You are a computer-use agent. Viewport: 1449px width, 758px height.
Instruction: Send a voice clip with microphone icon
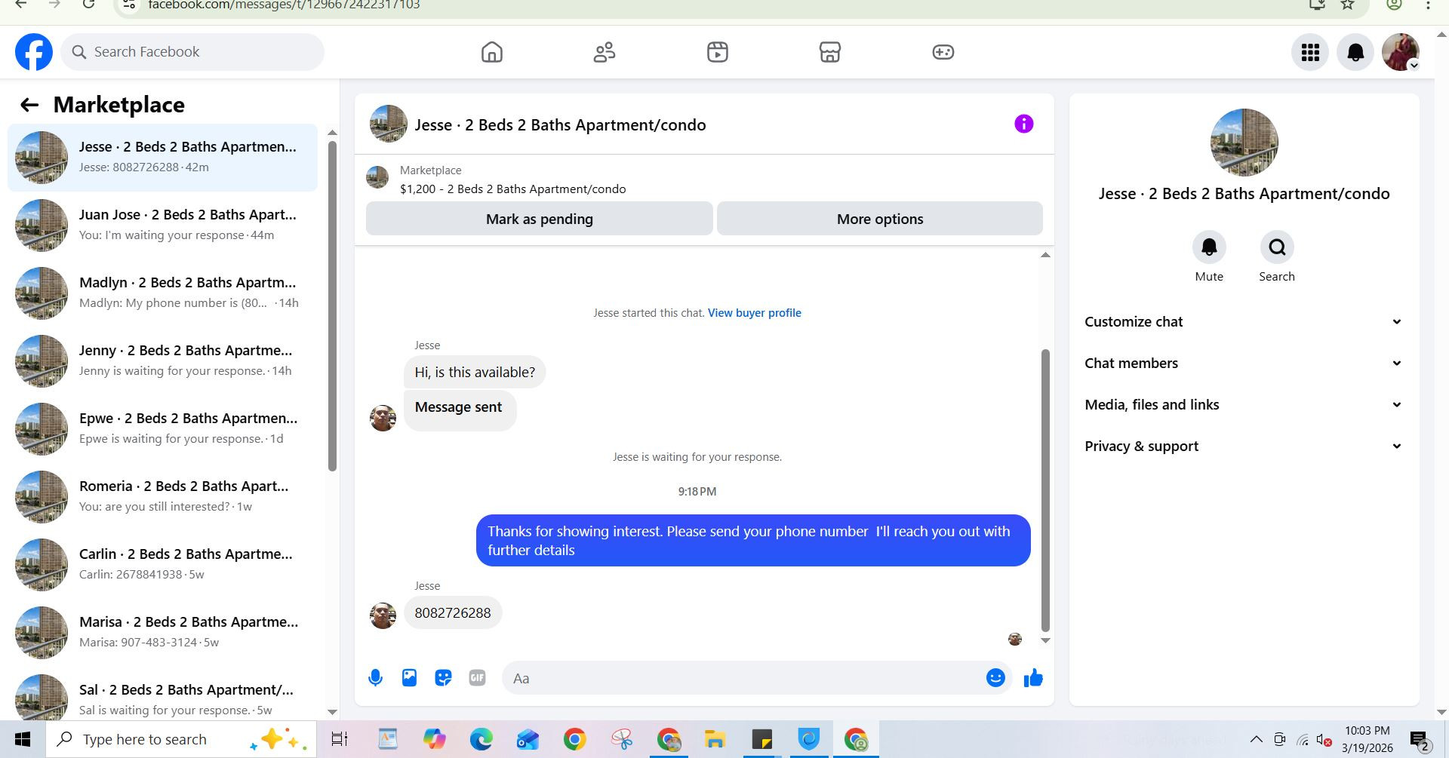click(375, 678)
